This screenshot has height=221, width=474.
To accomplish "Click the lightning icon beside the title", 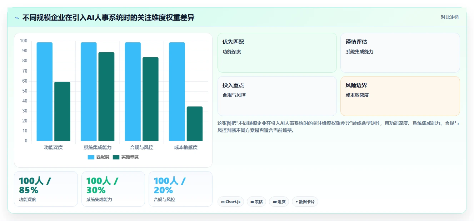I will click(17, 17).
